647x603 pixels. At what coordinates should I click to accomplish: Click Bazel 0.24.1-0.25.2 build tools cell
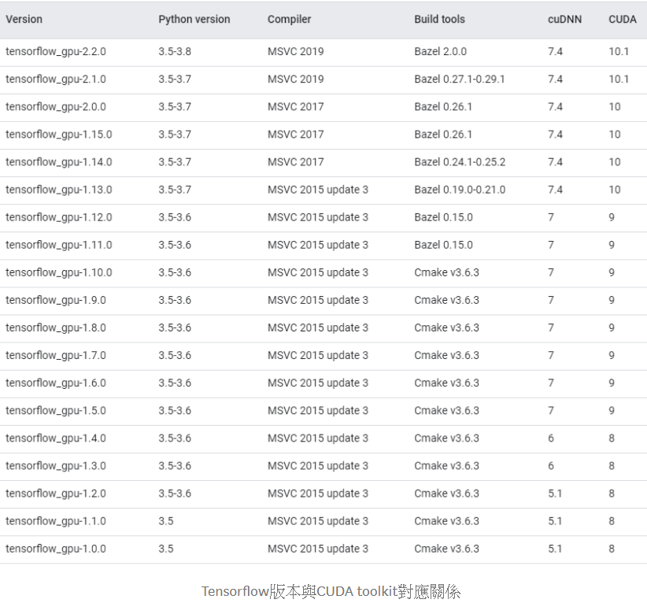pyautogui.click(x=460, y=162)
